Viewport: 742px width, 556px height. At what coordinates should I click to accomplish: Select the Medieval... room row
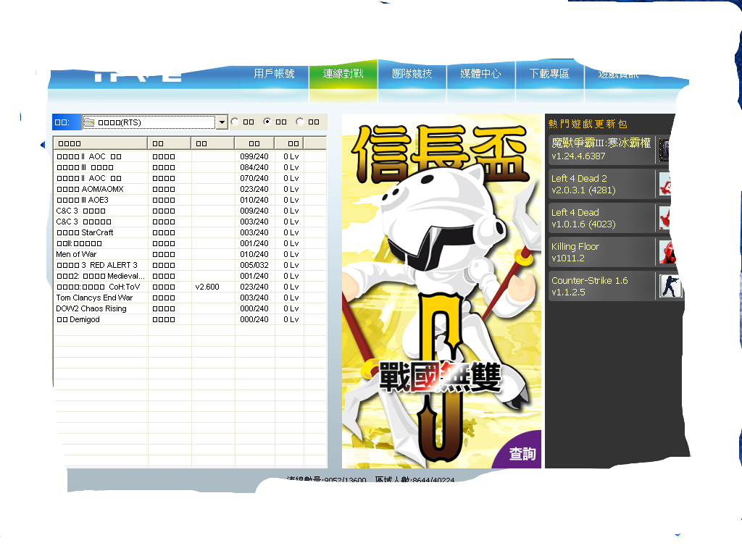tap(191, 276)
